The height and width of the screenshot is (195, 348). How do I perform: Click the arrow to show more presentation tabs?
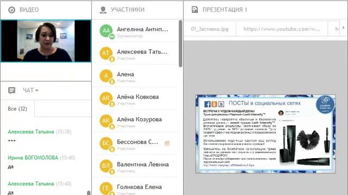click(344, 28)
